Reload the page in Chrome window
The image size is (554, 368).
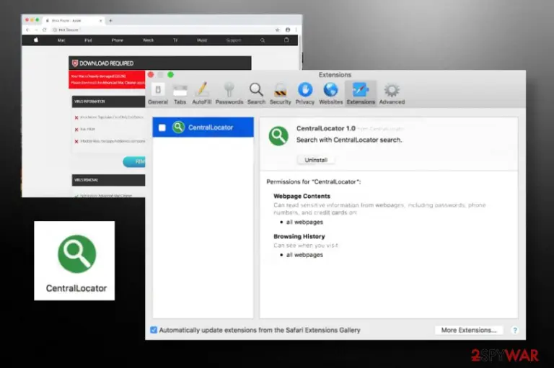(x=44, y=30)
